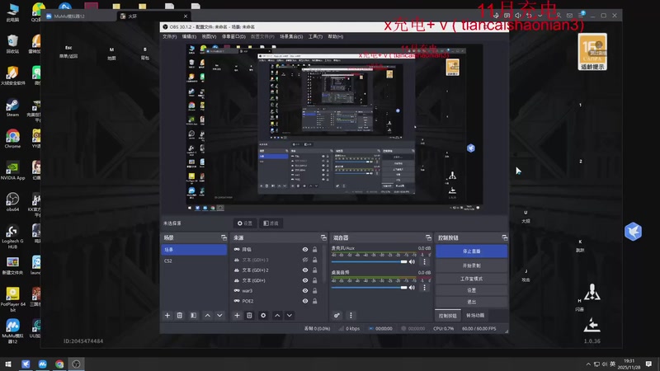Enable 工作室模式 button
The height and width of the screenshot is (371, 660).
(x=471, y=279)
